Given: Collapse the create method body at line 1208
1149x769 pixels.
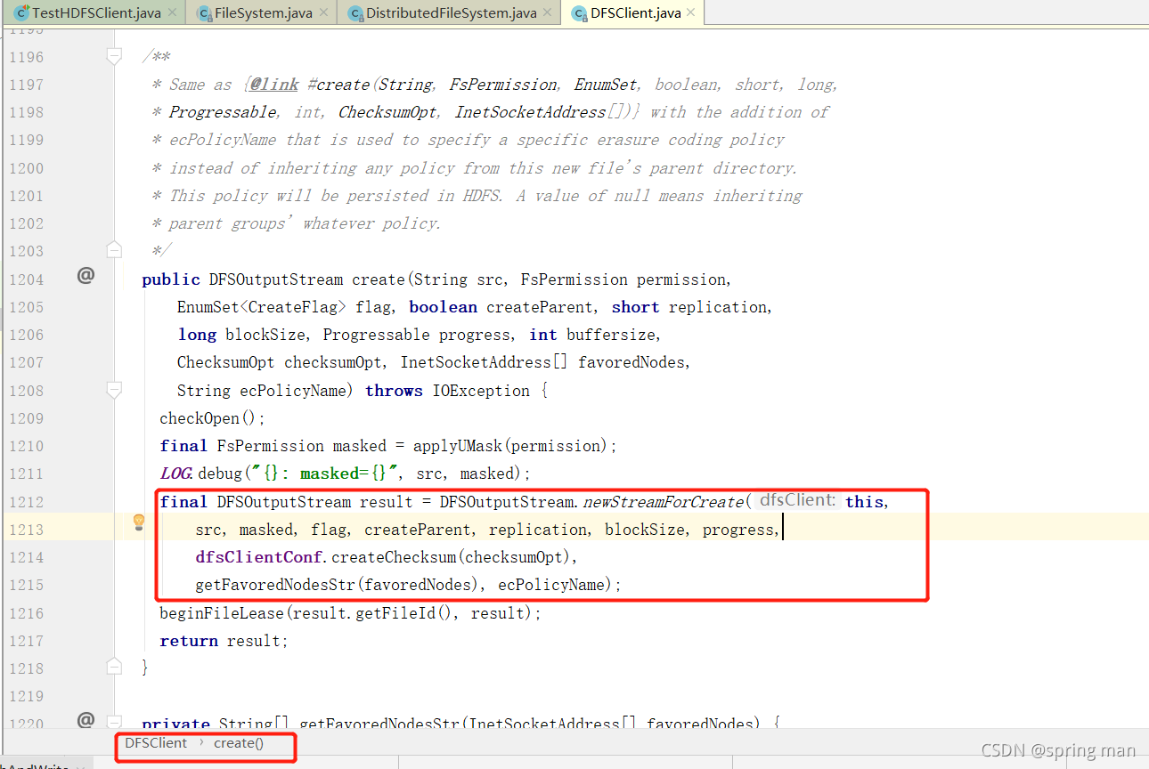Looking at the screenshot, I should [114, 390].
